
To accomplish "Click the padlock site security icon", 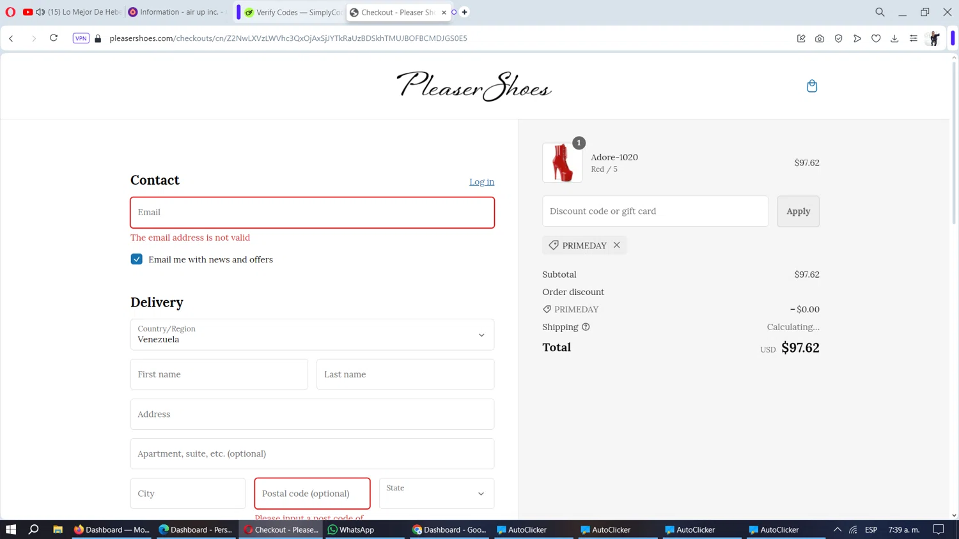I will [x=98, y=38].
